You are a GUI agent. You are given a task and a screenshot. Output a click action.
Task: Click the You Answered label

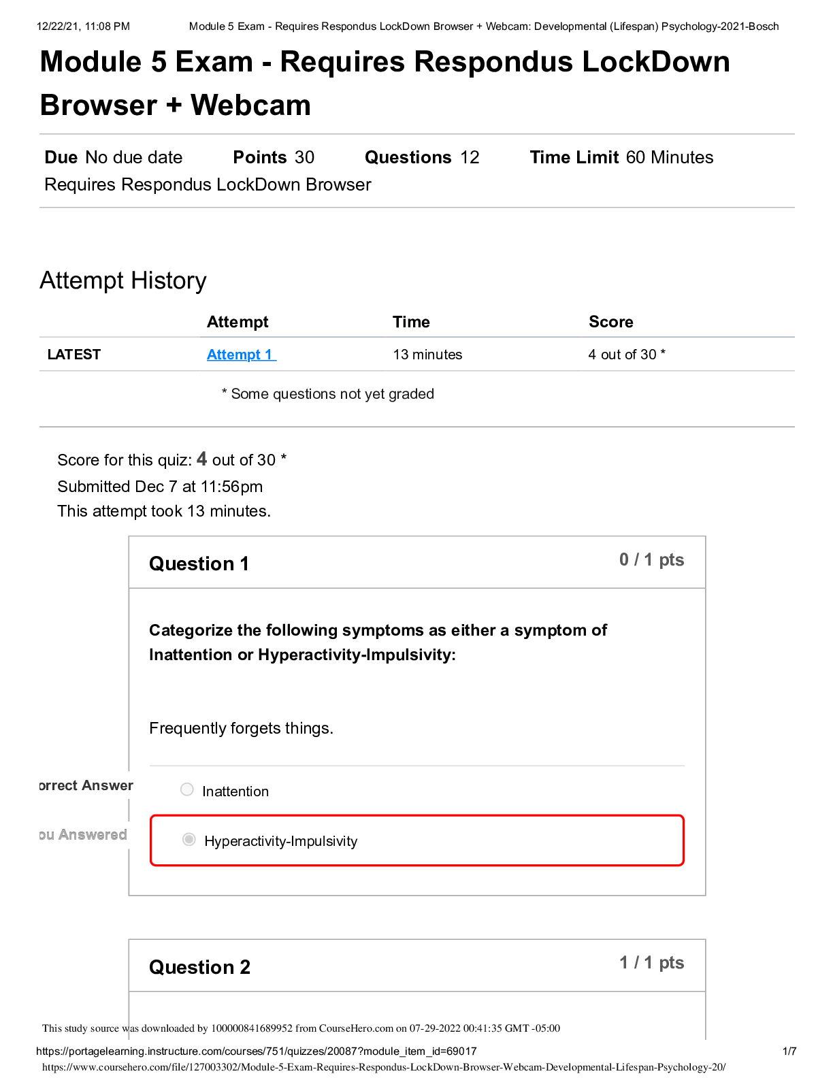click(x=83, y=834)
